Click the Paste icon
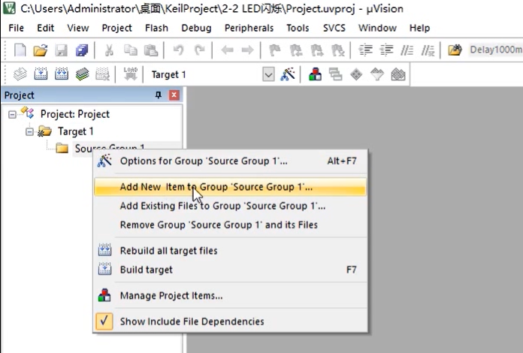Viewport: 523px width, 353px height. 151,50
